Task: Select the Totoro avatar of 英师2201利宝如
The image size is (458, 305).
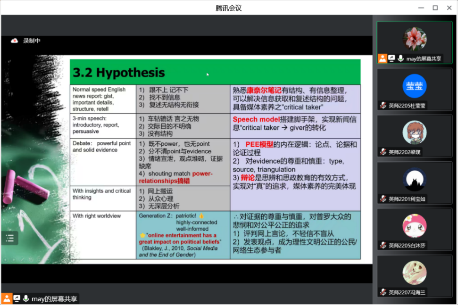Action: click(x=414, y=180)
